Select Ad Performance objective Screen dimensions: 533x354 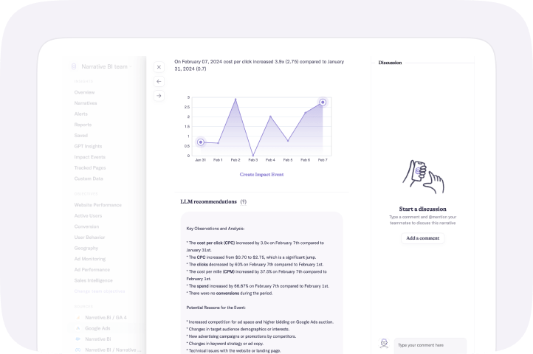pyautogui.click(x=92, y=270)
